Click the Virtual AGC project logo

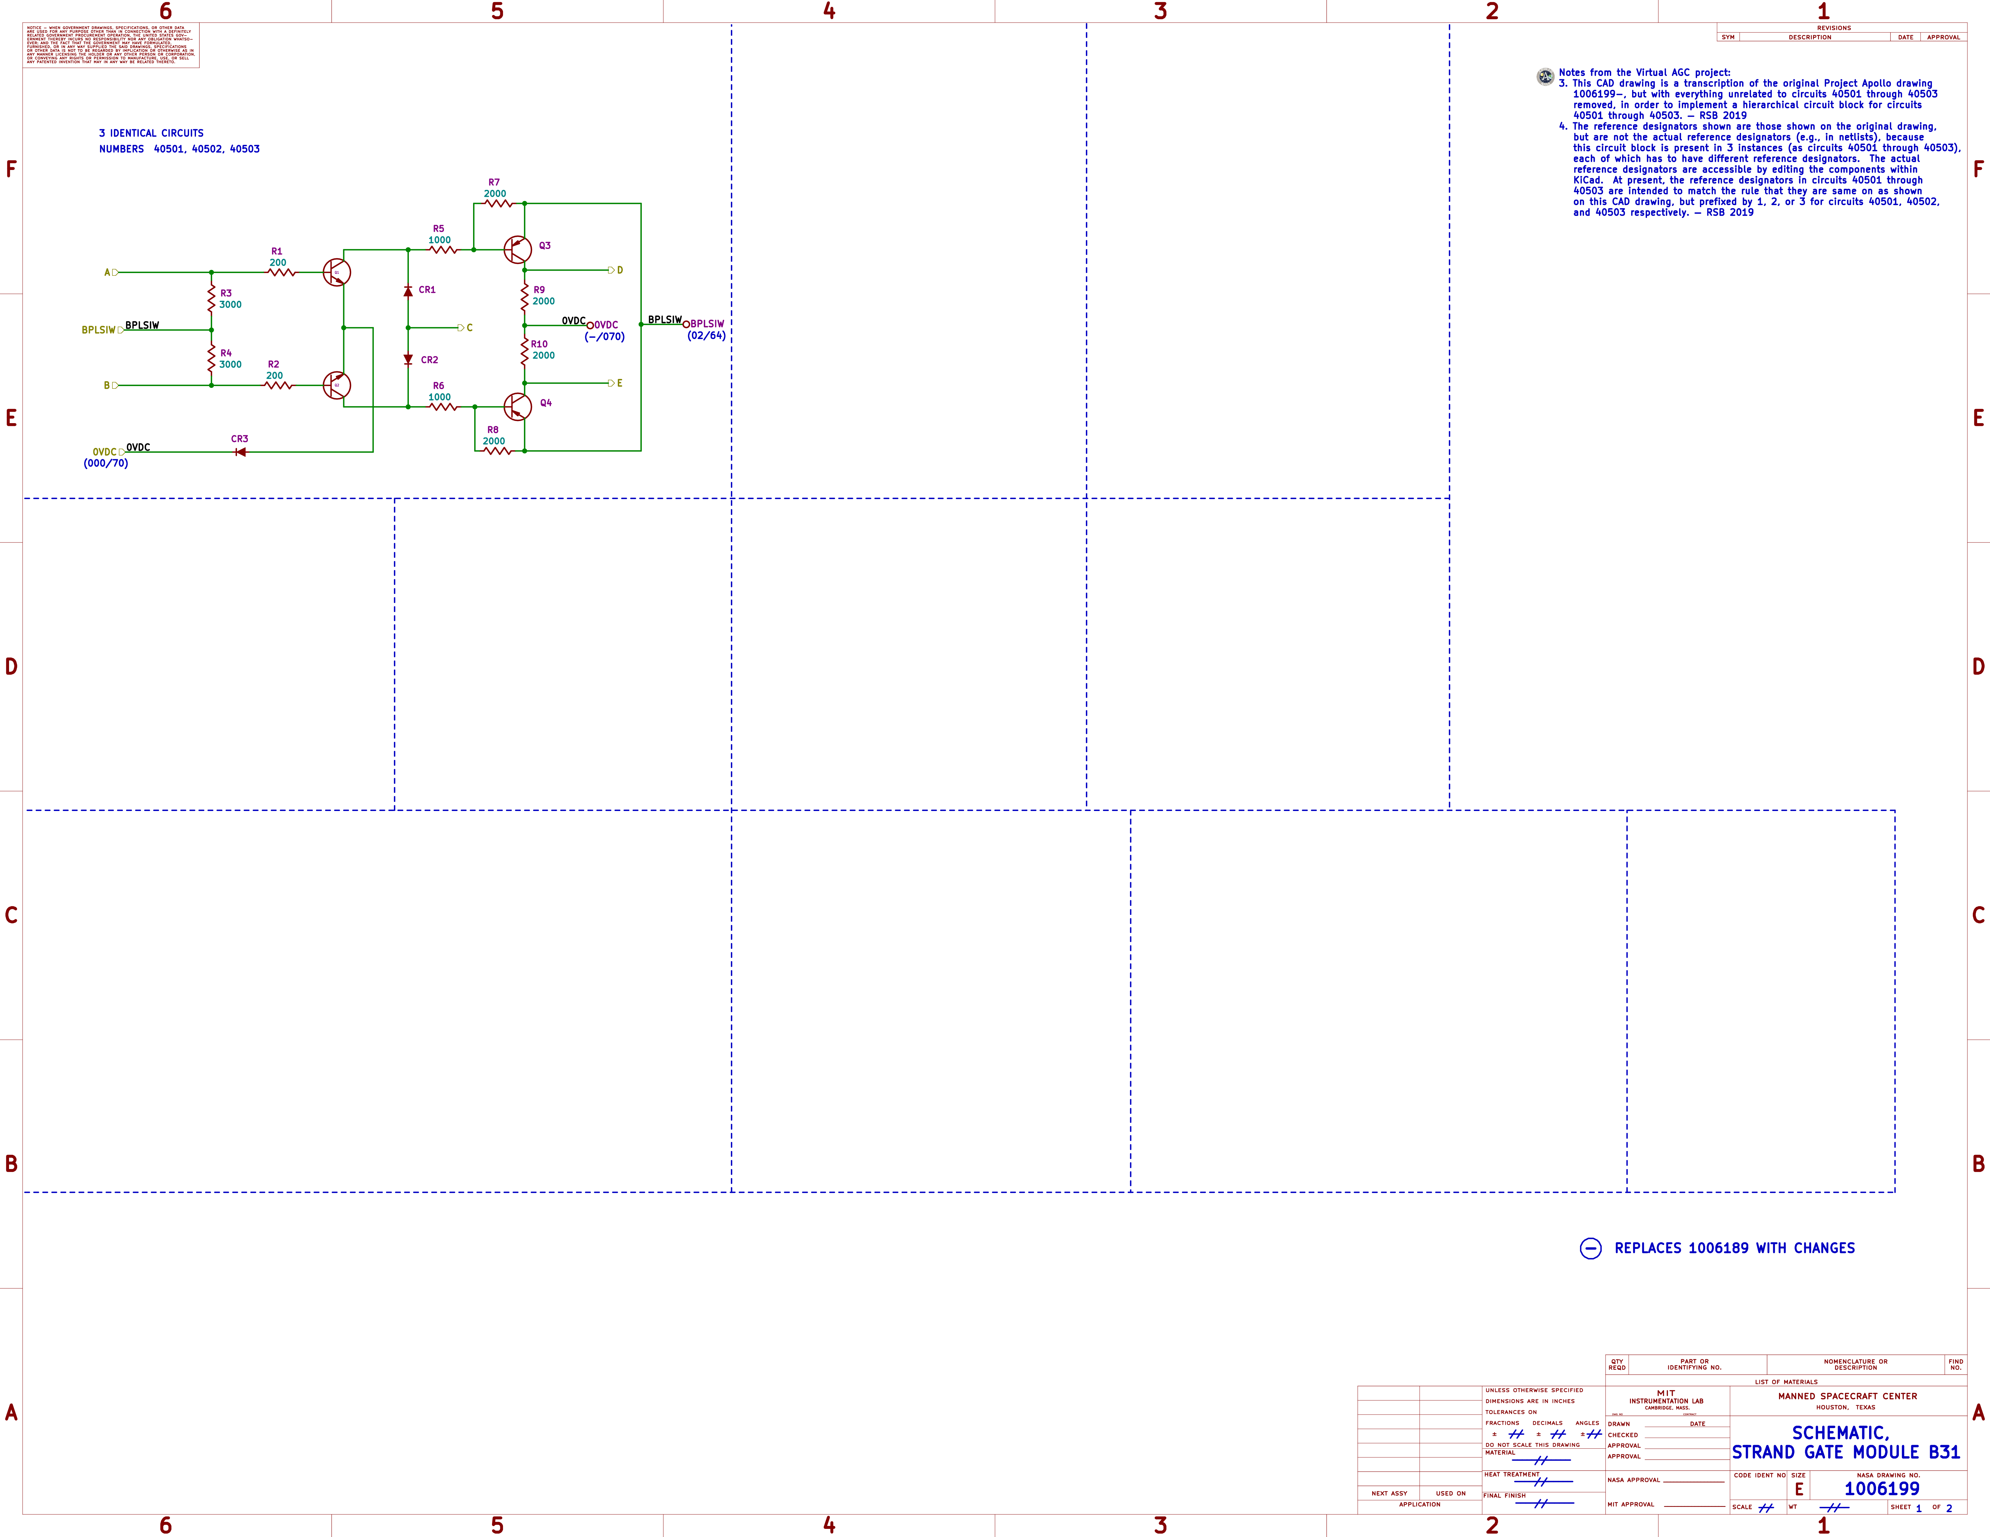(1545, 77)
